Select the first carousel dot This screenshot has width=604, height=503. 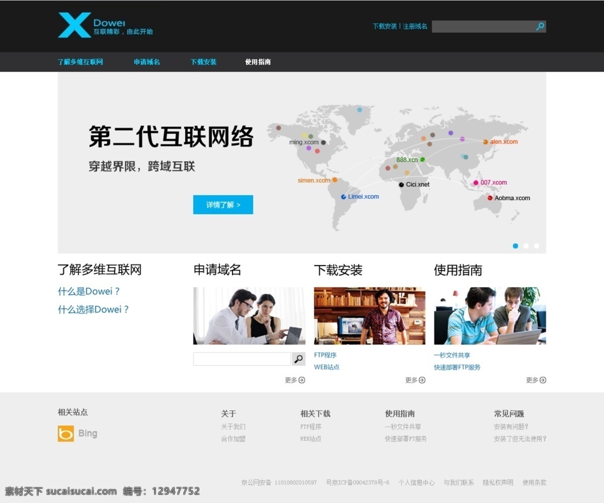(x=515, y=246)
